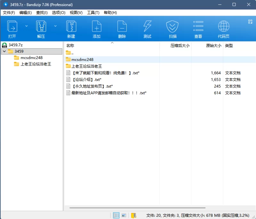Screen dimensions: 256x219
Task: Open the 工具(T) menu
Action: tap(93, 13)
